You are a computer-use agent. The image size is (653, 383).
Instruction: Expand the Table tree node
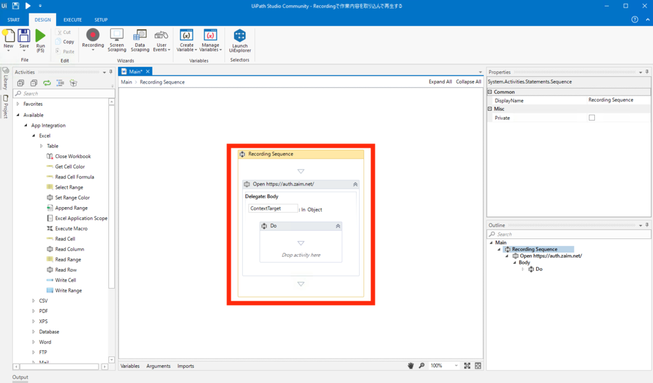[x=41, y=146]
